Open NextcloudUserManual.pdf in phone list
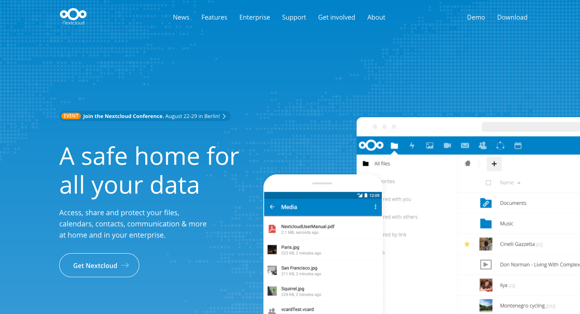The height and width of the screenshot is (314, 580). [323, 229]
